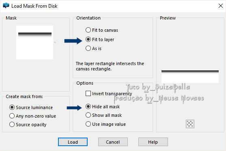Choose Use image value option

[105, 124]
